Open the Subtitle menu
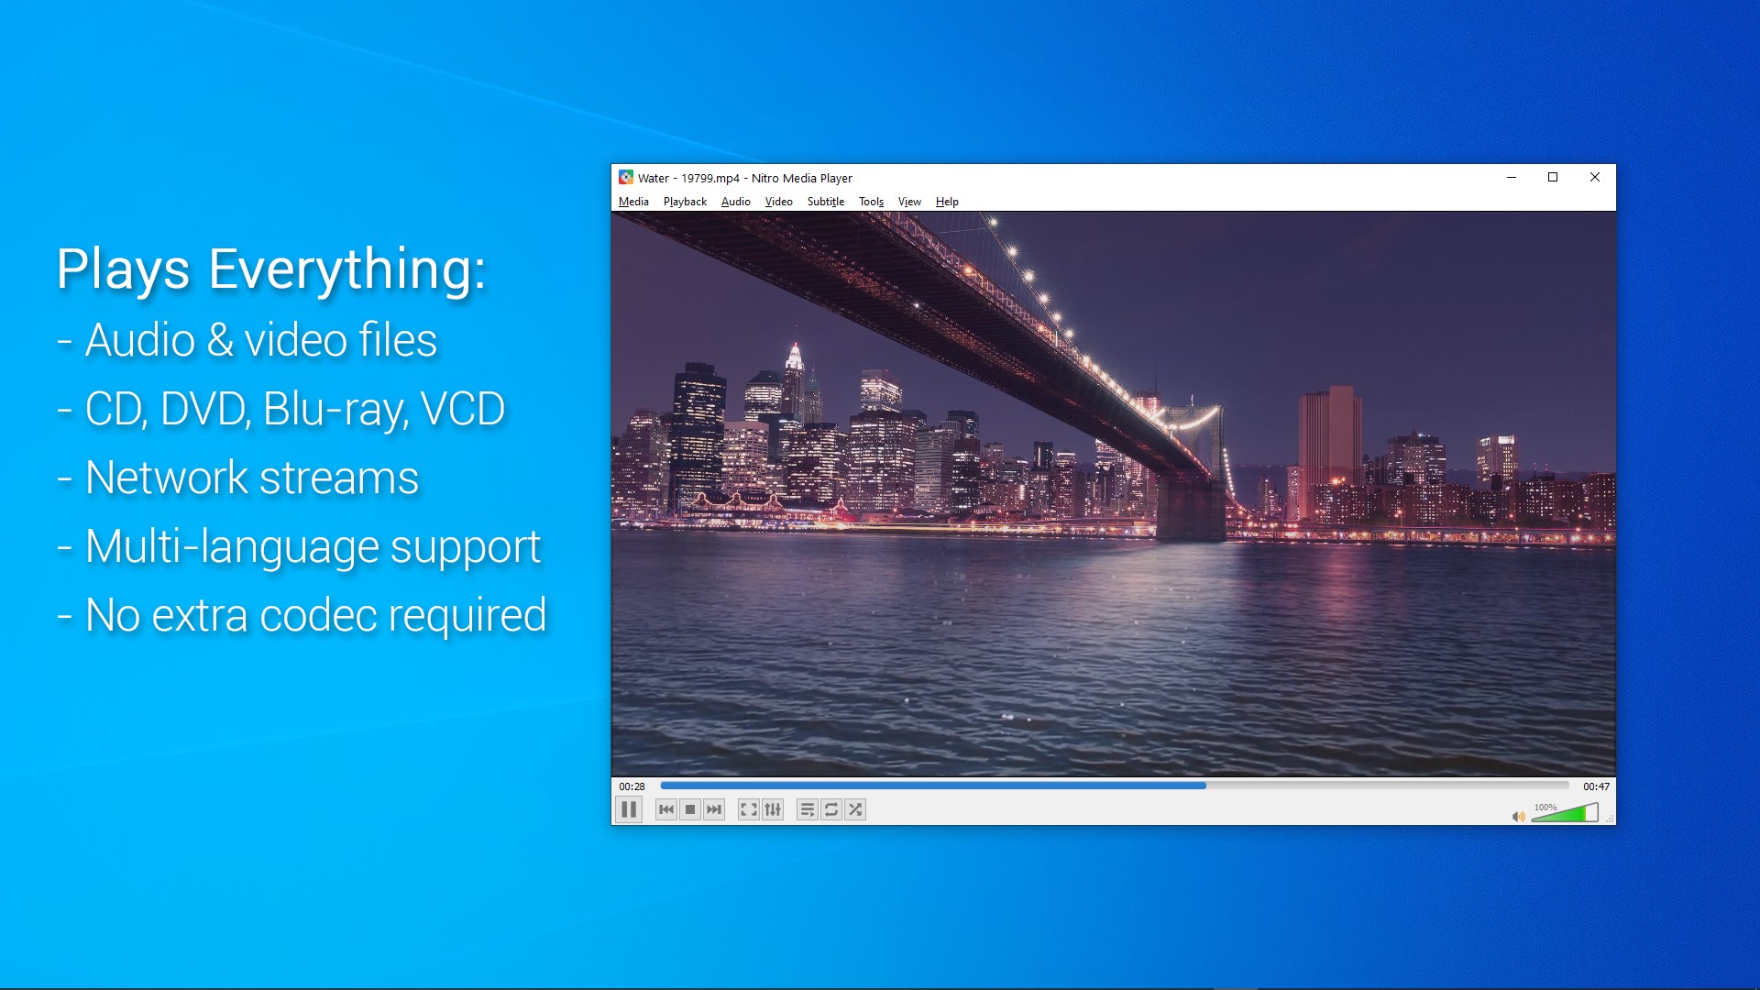The height and width of the screenshot is (990, 1760). pos(826,201)
